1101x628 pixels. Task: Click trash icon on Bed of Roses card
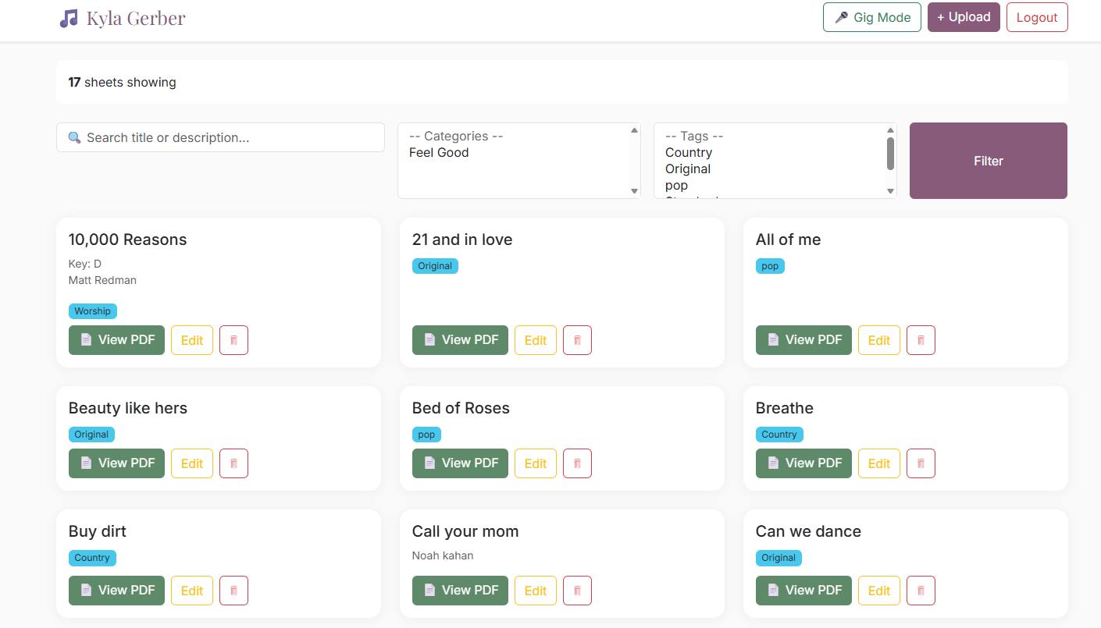(577, 463)
